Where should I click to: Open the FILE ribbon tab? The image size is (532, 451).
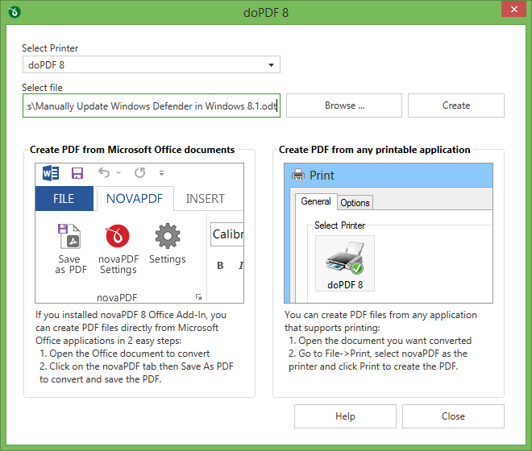64,199
